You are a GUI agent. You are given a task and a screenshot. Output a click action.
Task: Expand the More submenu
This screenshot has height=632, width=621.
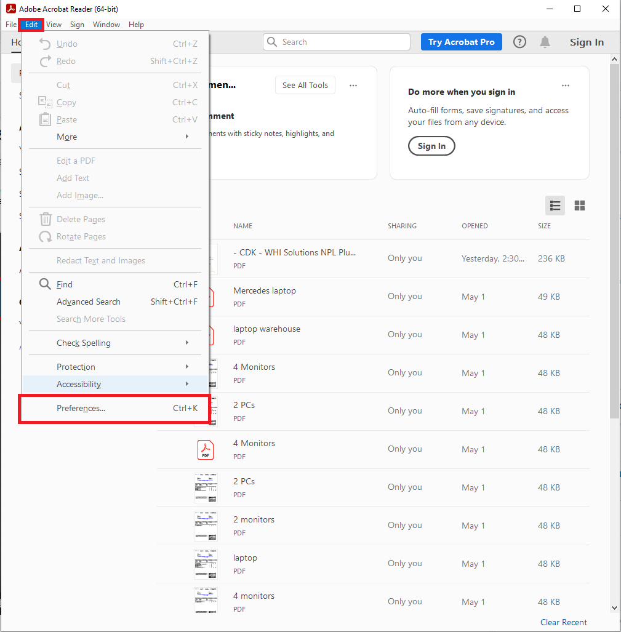pos(115,137)
